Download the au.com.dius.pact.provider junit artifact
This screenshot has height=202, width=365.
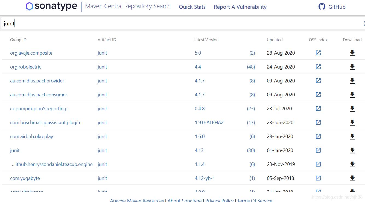pyautogui.click(x=352, y=81)
